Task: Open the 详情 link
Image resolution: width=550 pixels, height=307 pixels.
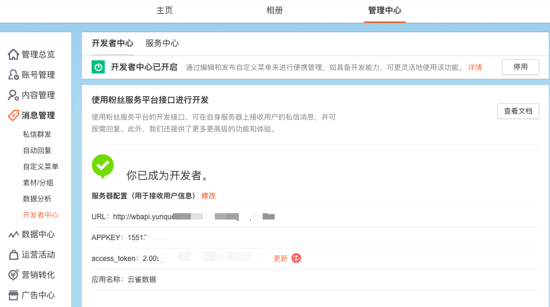Action: pos(475,67)
